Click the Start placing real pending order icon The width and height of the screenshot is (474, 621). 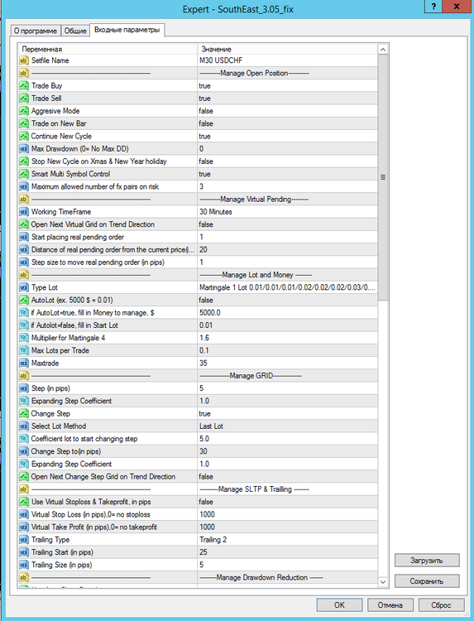(x=24, y=237)
